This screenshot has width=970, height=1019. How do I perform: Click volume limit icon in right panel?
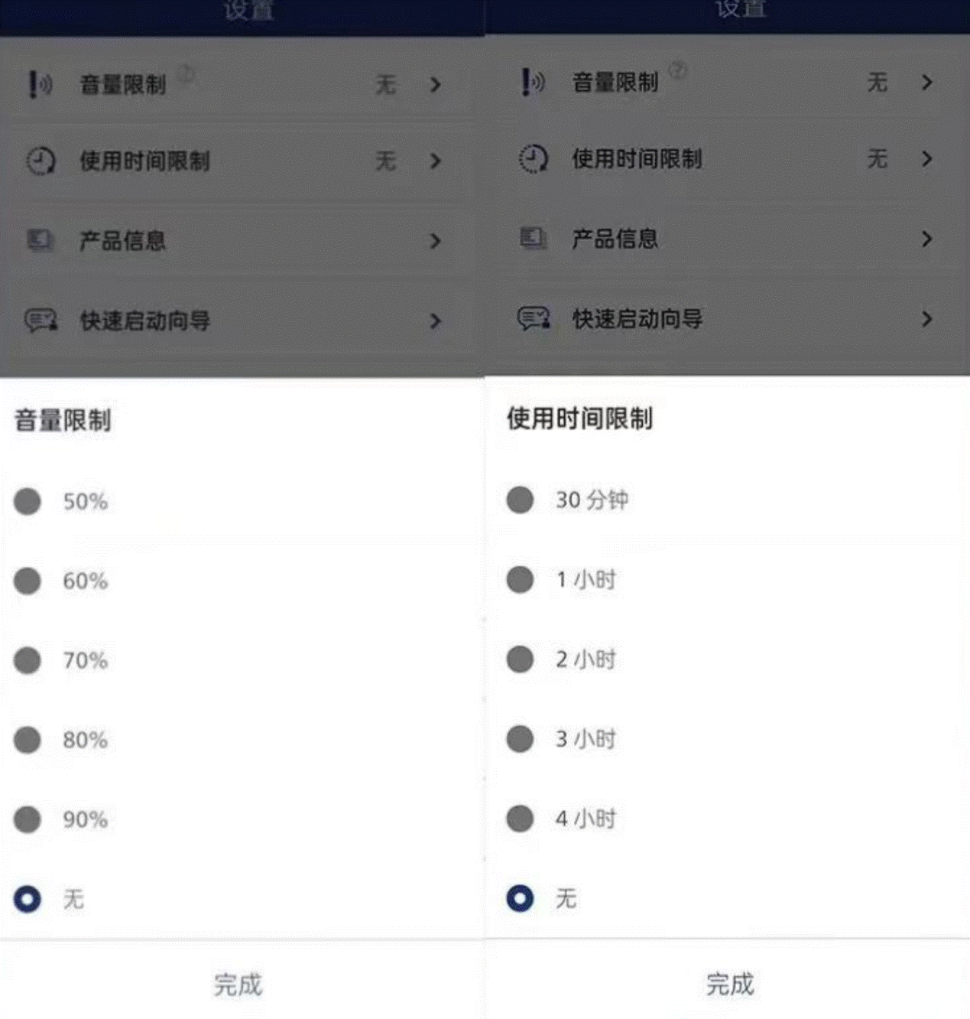pyautogui.click(x=533, y=82)
